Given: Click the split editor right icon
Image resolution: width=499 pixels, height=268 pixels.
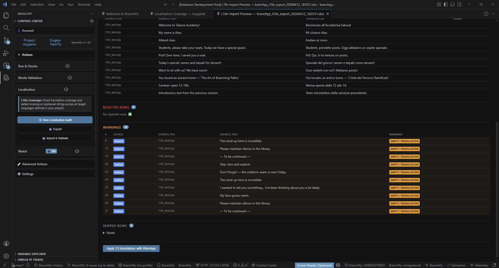Looking at the screenshot, I should coord(486,14).
